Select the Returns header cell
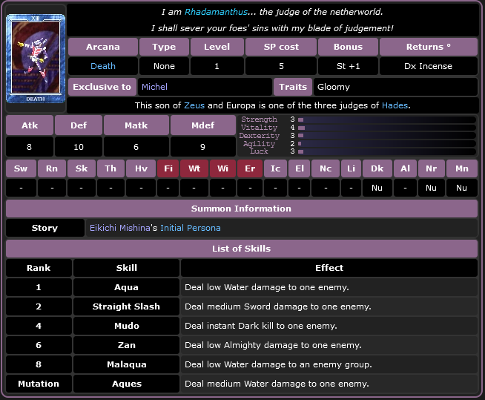 click(428, 47)
